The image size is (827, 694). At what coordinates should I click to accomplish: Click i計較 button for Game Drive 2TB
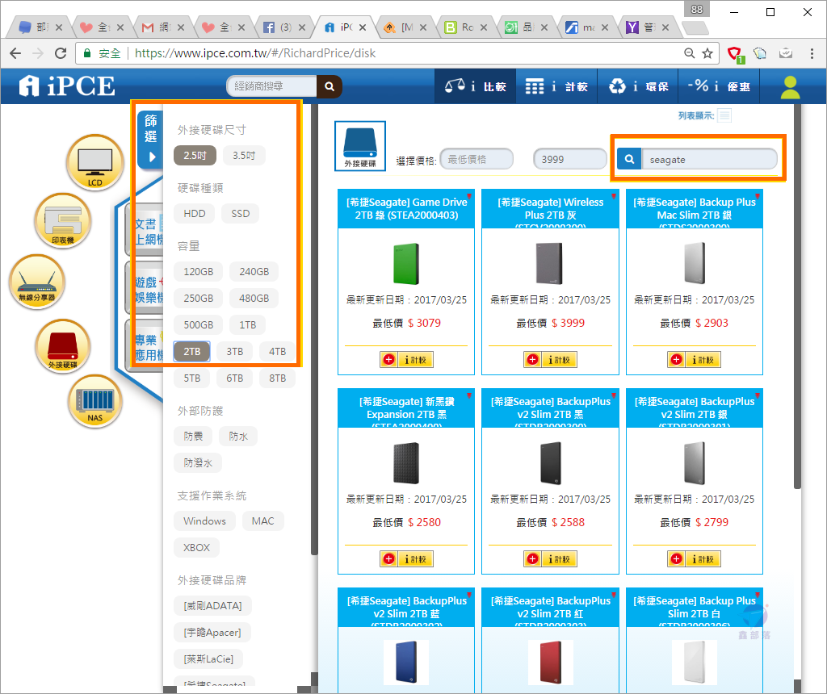[415, 360]
